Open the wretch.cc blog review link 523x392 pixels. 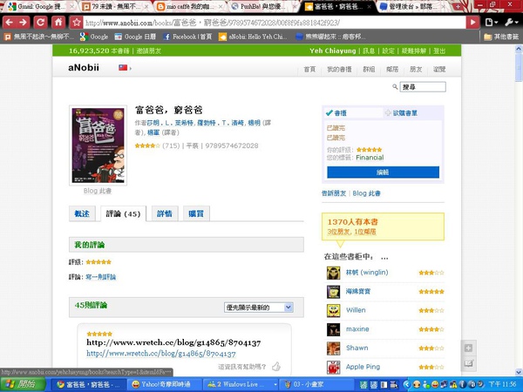click(161, 354)
